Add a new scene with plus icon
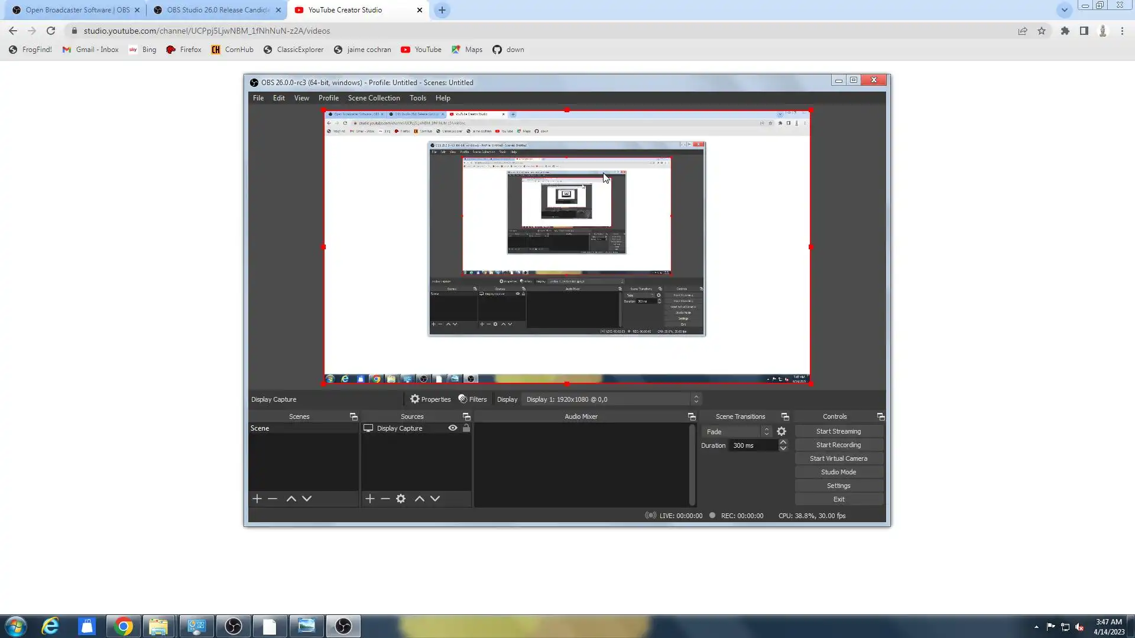This screenshot has height=638, width=1135. [257, 499]
